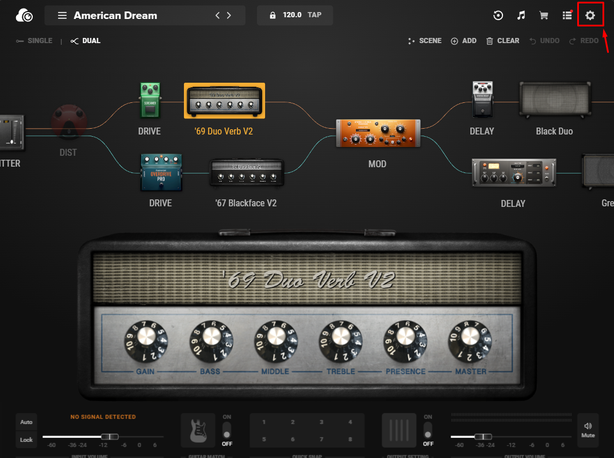Open the preset list icon with red dot
The width and height of the screenshot is (614, 458).
[567, 15]
